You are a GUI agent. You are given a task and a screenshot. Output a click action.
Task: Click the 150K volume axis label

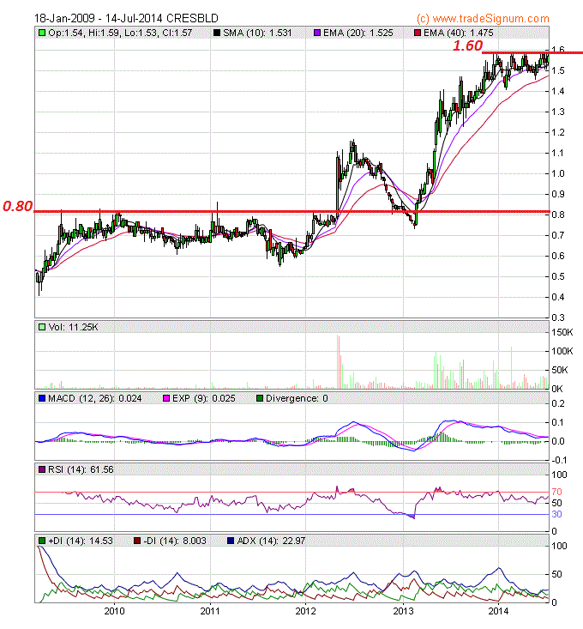[562, 332]
